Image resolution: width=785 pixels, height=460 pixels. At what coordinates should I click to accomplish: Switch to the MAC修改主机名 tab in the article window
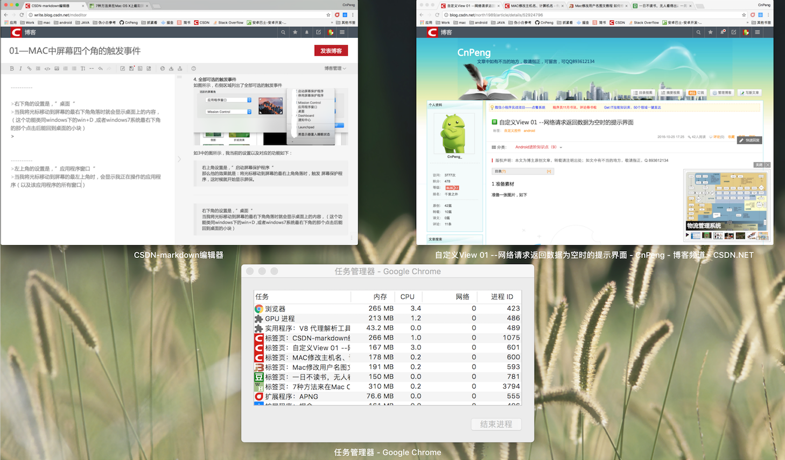tap(534, 6)
